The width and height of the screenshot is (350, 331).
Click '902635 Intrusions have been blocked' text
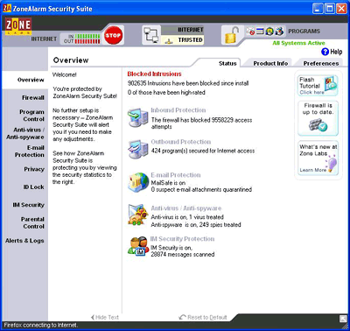click(188, 83)
